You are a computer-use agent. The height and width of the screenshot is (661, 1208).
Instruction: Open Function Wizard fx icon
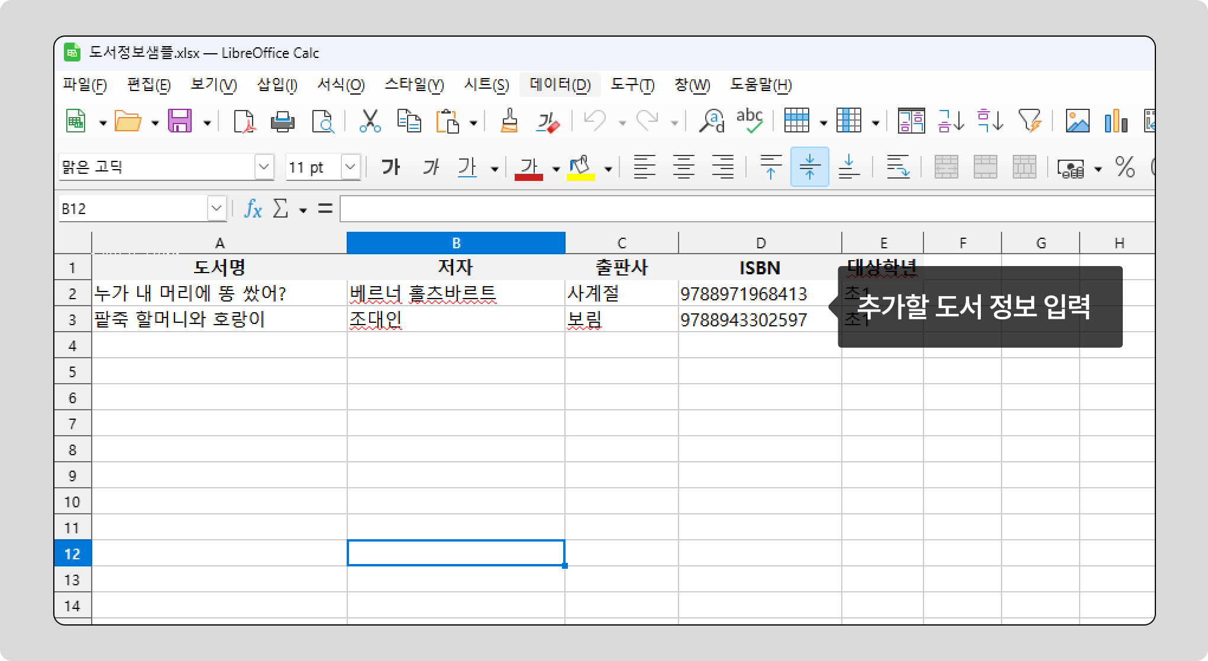[253, 209]
